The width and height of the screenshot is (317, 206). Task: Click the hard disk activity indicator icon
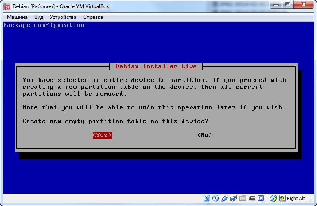click(x=207, y=198)
